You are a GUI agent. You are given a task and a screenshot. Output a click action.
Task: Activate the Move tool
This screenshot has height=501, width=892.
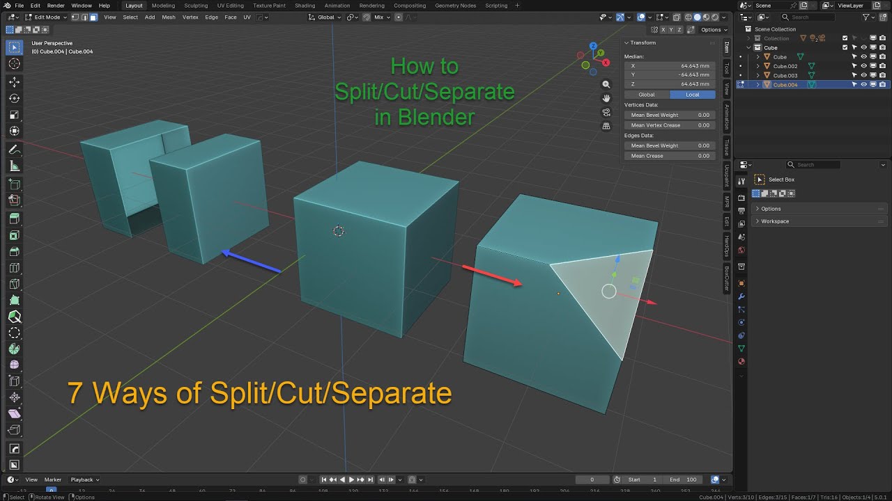click(x=14, y=82)
